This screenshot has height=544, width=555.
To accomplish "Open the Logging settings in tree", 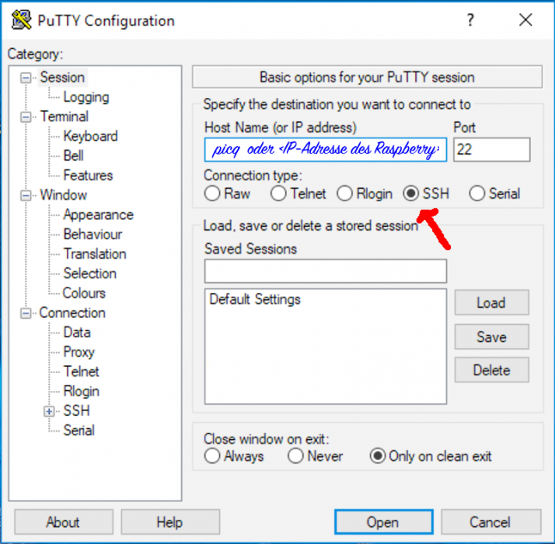I will point(86,97).
